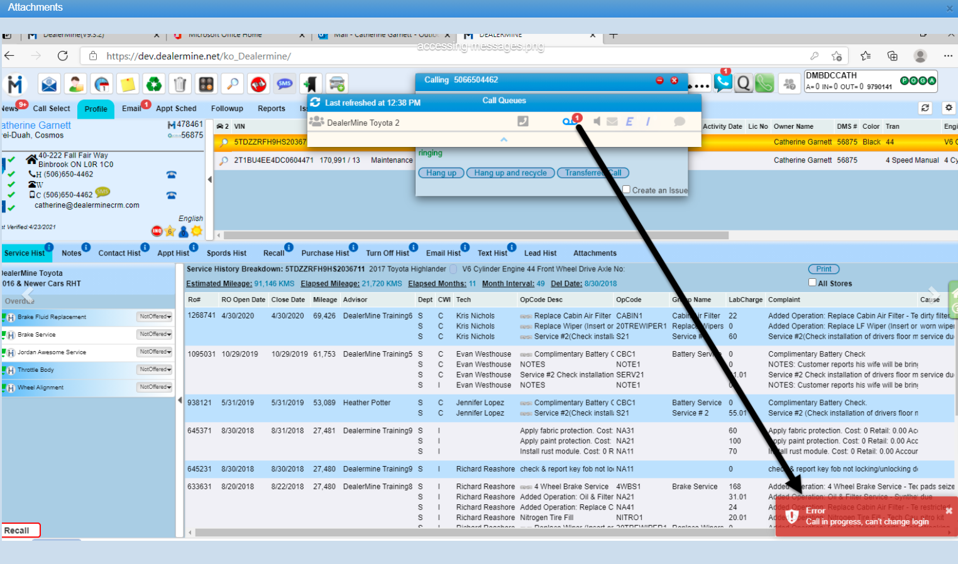Open NotOffered dropdown for Wheel Alignment
The height and width of the screenshot is (564, 958).
click(155, 387)
